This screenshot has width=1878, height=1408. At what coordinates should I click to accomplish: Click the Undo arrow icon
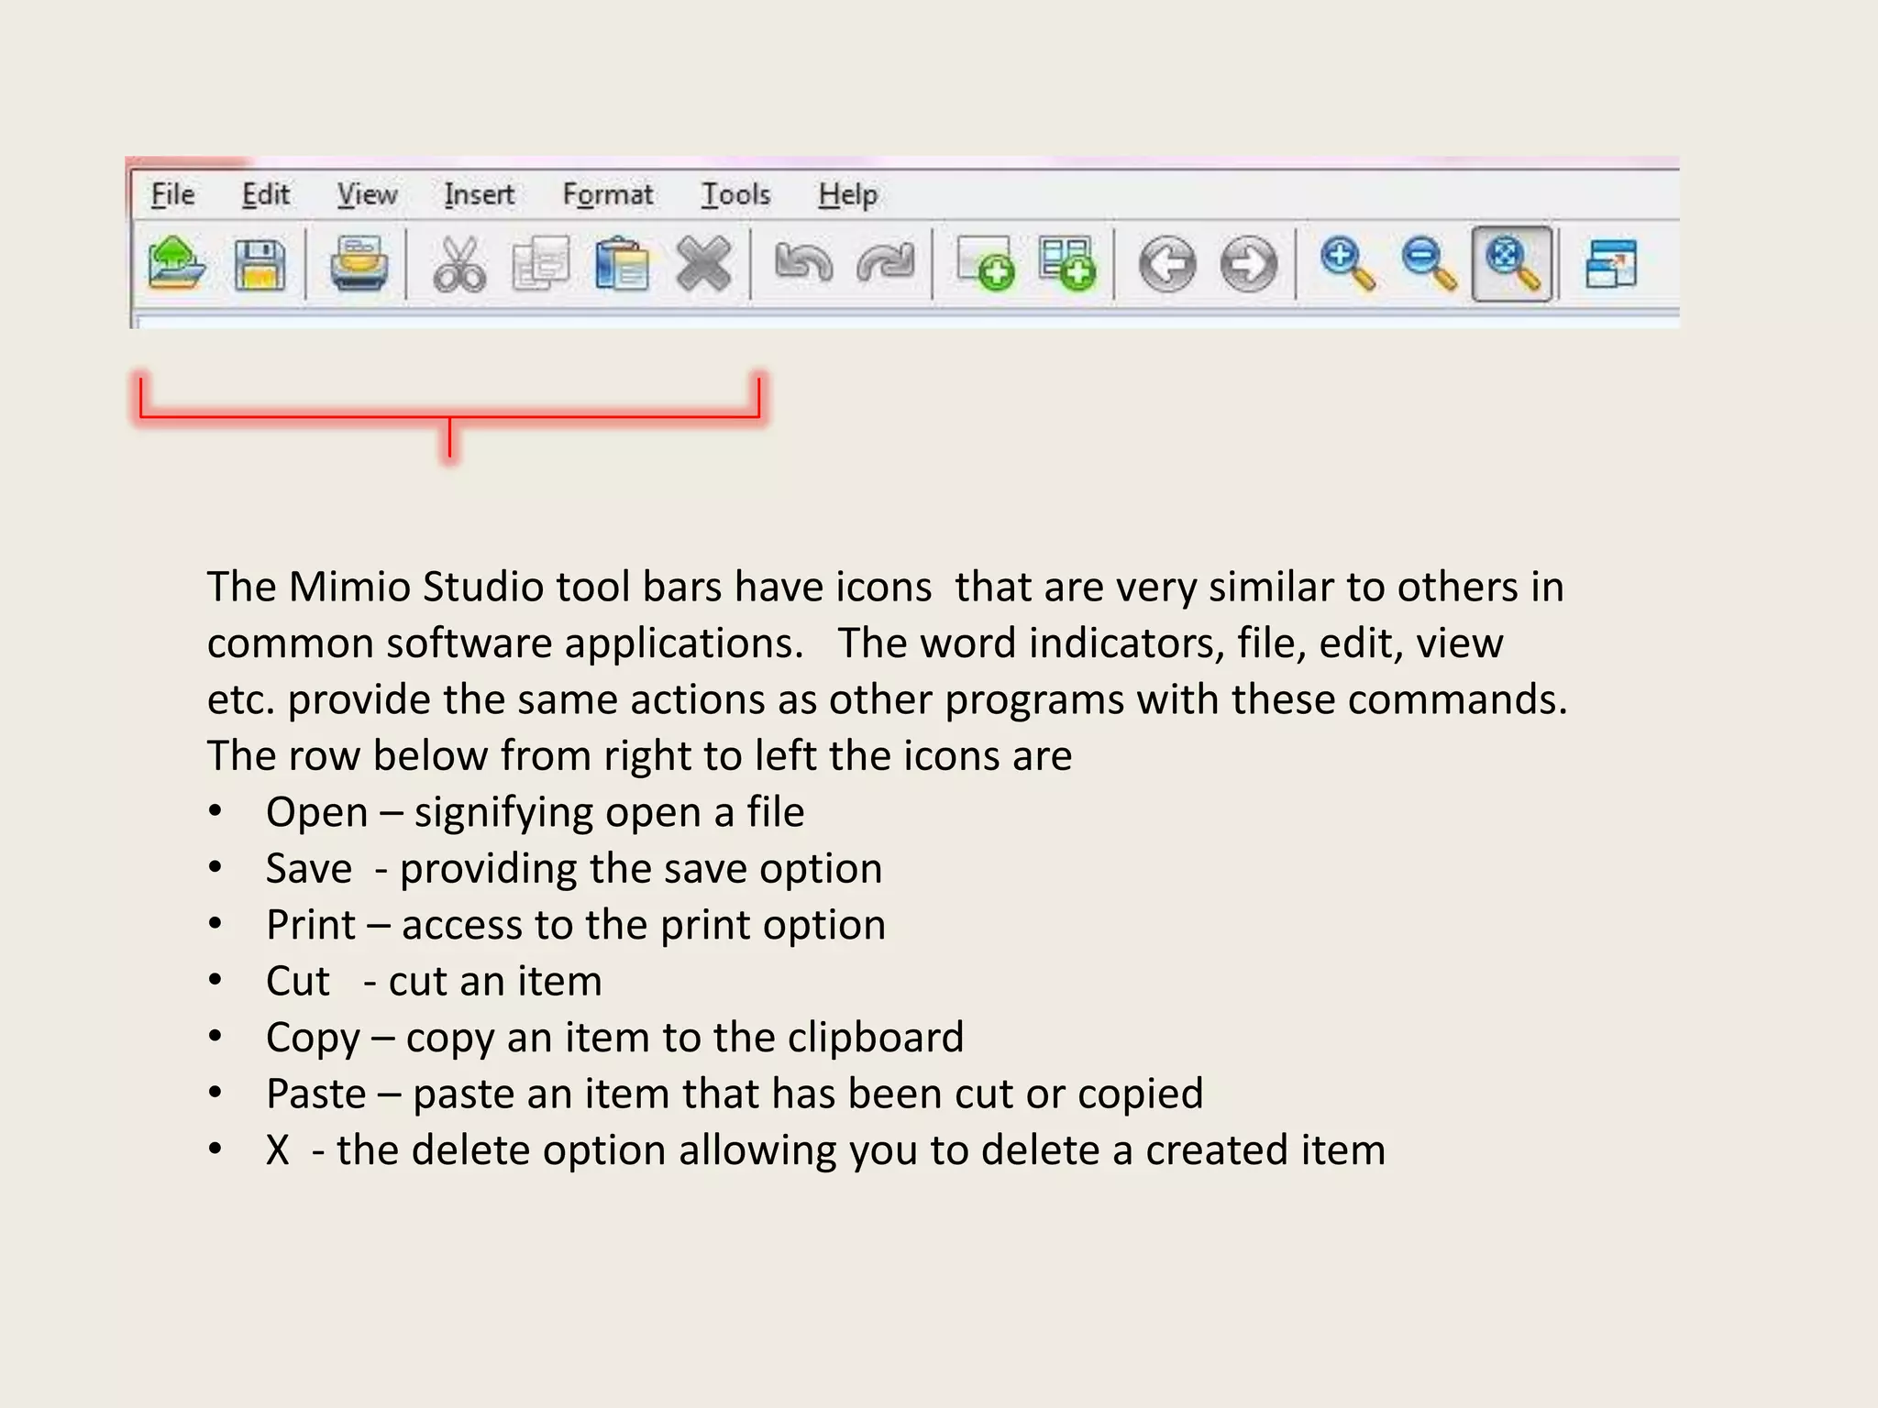pos(803,263)
